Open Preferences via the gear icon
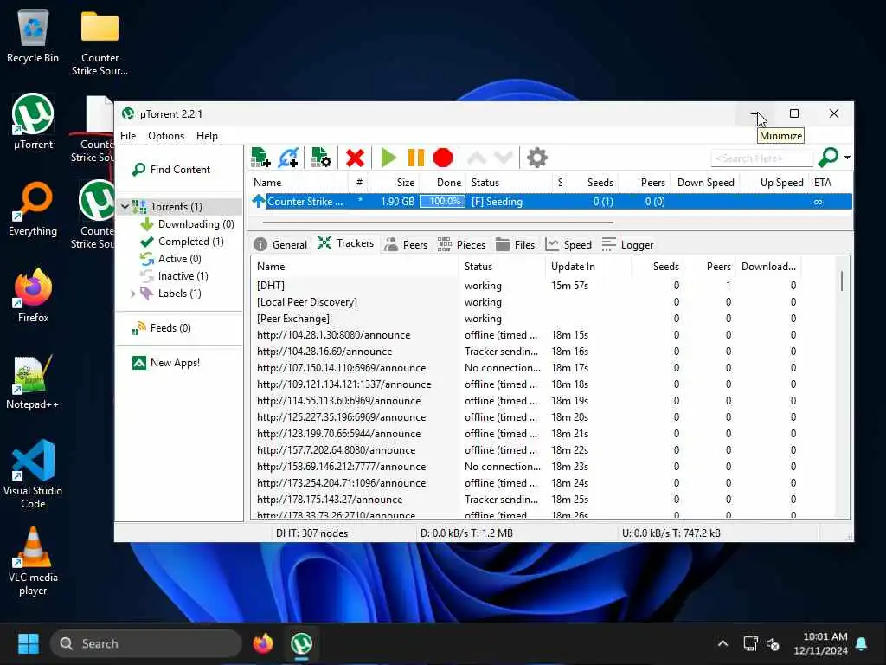This screenshot has height=665, width=886. (536, 158)
